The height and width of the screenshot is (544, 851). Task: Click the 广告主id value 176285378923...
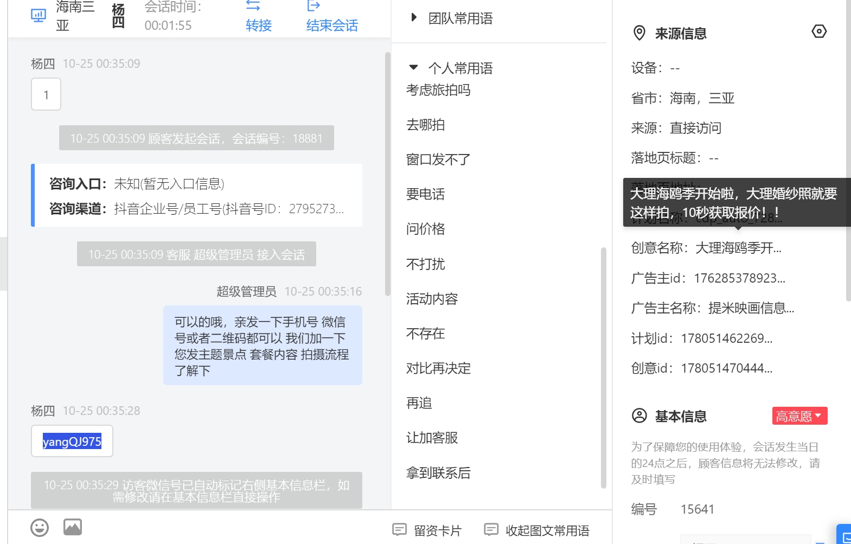pos(739,278)
